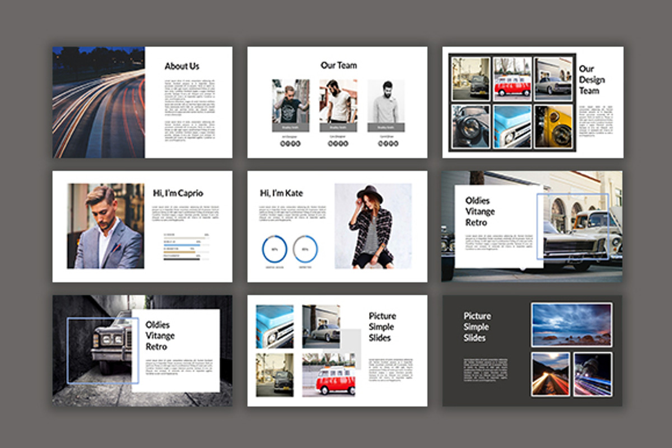This screenshot has height=448, width=672.
Task: Click the first social icon under Bradley Smith
Action: (x=282, y=143)
